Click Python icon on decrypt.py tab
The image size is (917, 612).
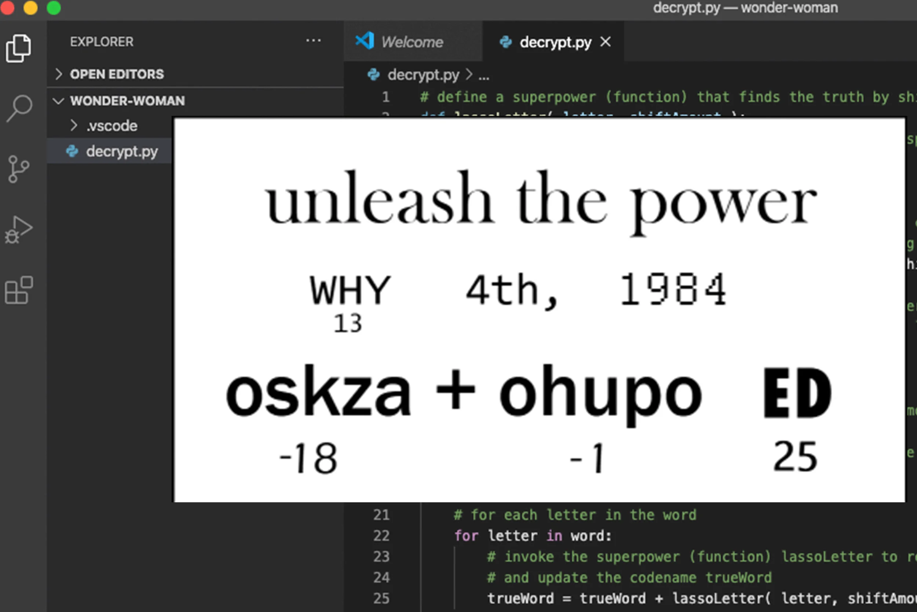click(x=506, y=42)
